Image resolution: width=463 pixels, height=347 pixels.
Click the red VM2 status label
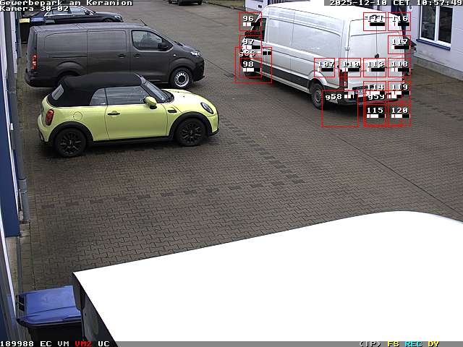83,343
